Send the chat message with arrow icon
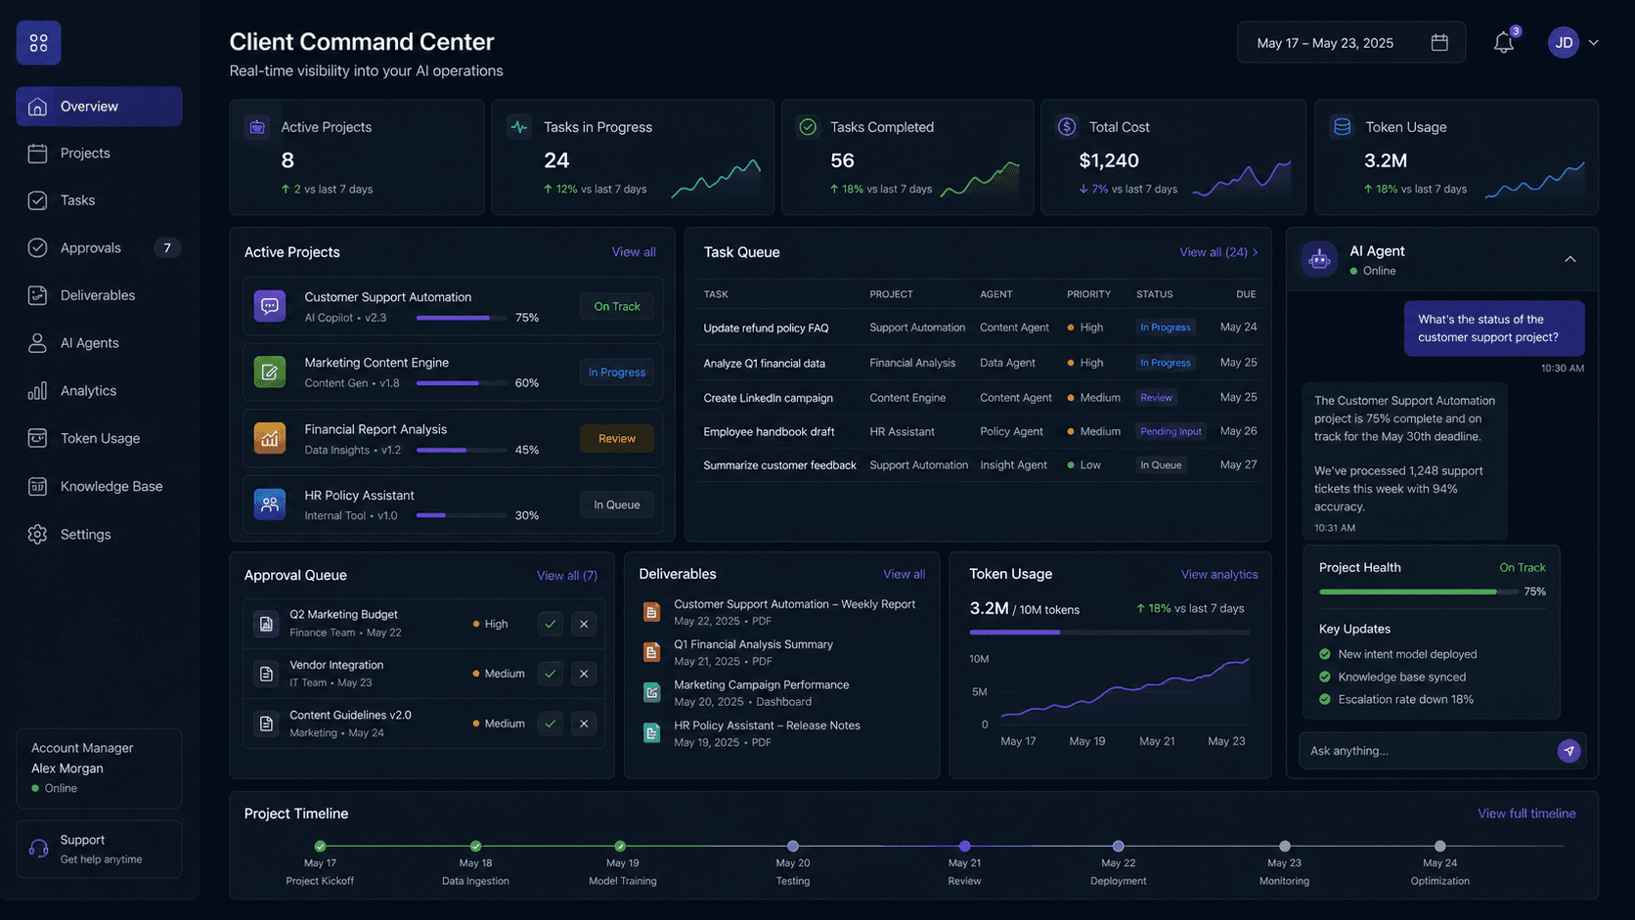 pos(1569,751)
